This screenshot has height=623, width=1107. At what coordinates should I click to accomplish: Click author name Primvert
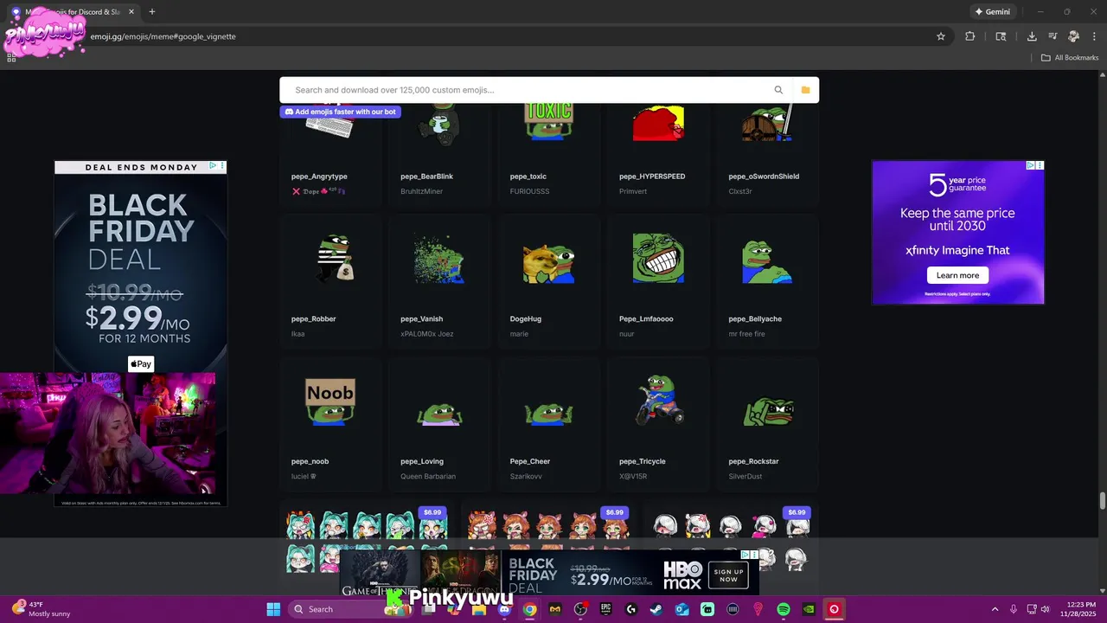tap(633, 191)
